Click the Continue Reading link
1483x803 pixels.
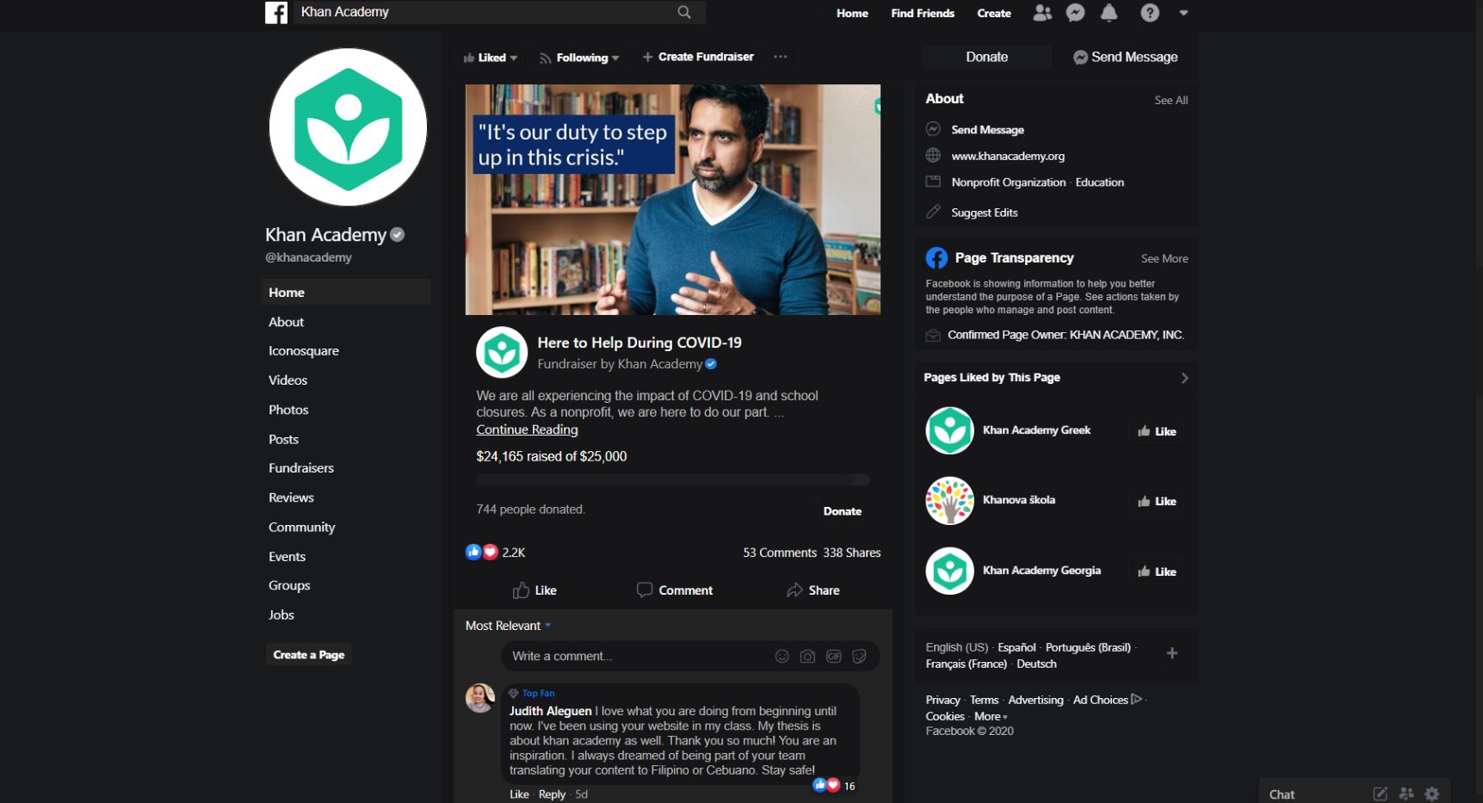pyautogui.click(x=527, y=429)
